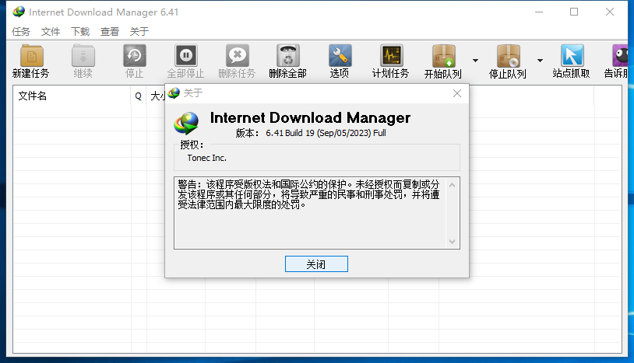This screenshot has height=363, width=634.
Task: Open the 计划任务 scheduler icon
Action: tap(391, 56)
